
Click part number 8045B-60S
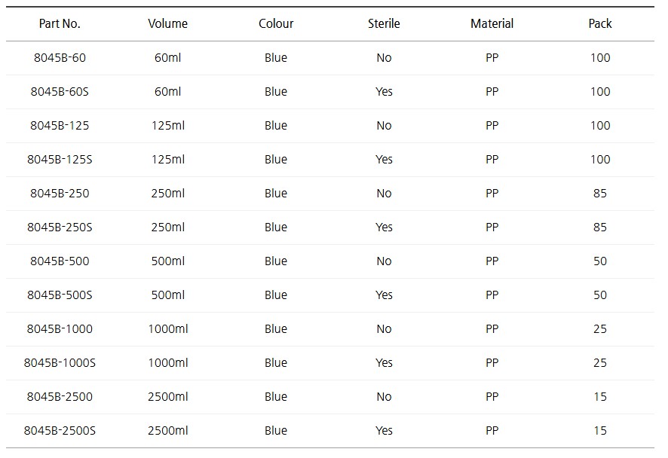(60, 92)
